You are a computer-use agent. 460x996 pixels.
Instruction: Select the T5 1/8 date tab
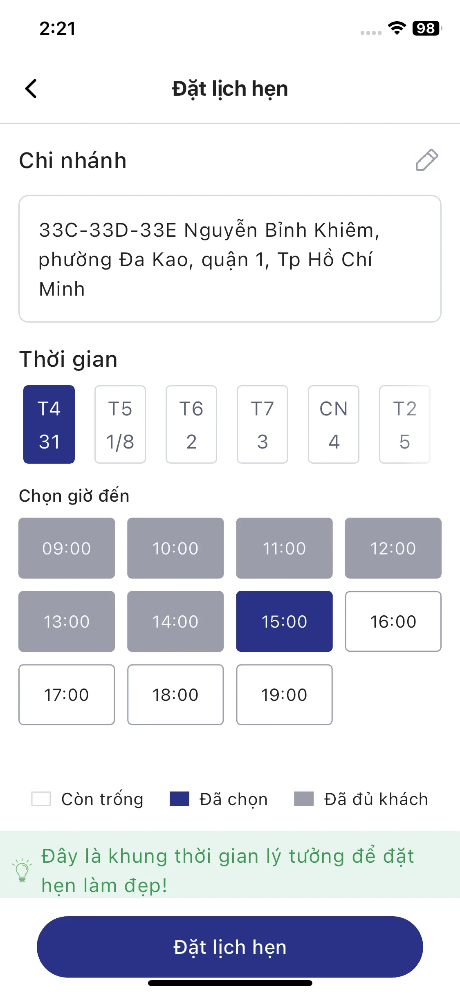(120, 424)
